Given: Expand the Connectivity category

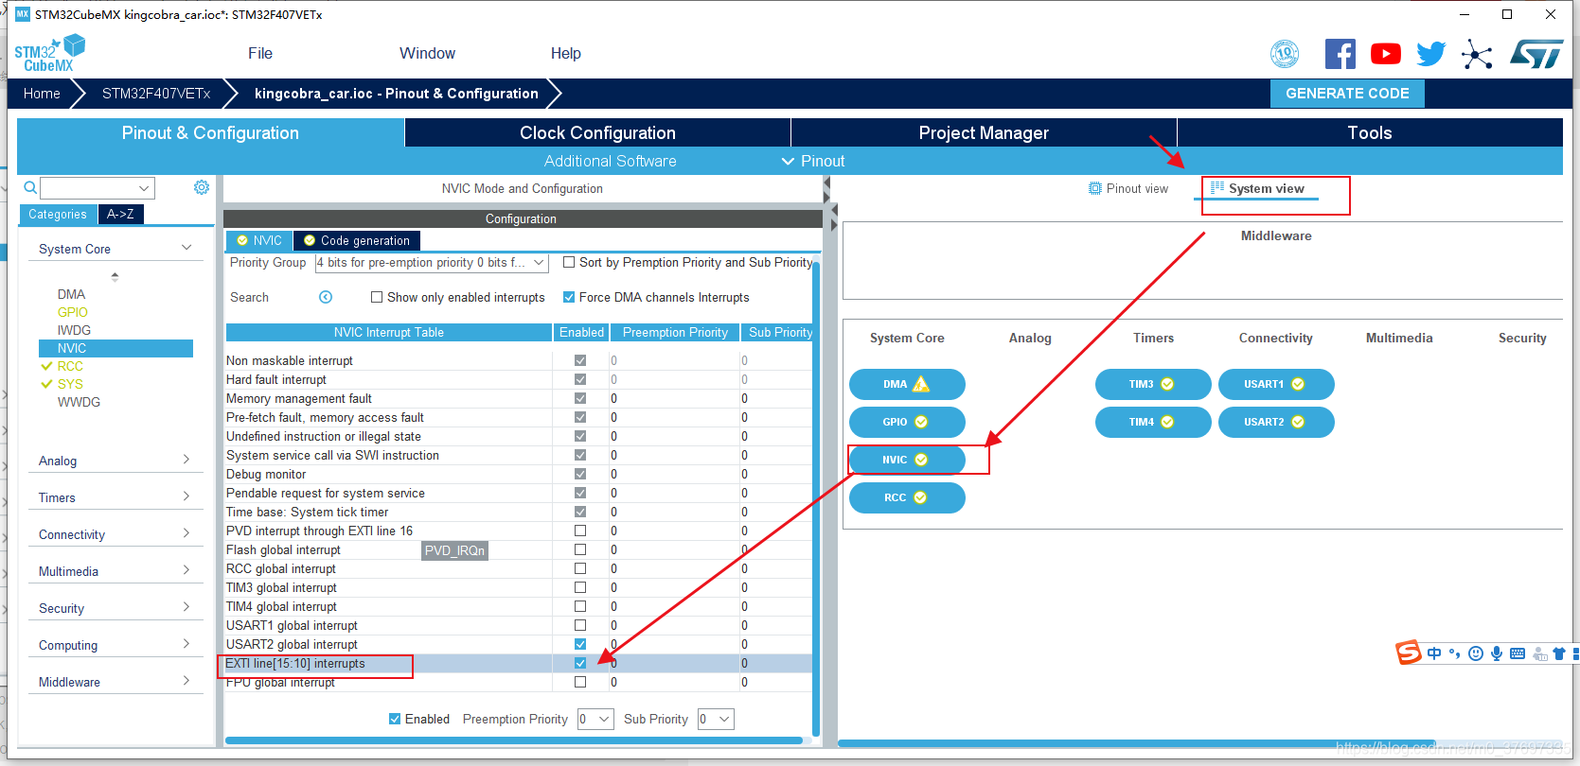Looking at the screenshot, I should click(x=115, y=534).
